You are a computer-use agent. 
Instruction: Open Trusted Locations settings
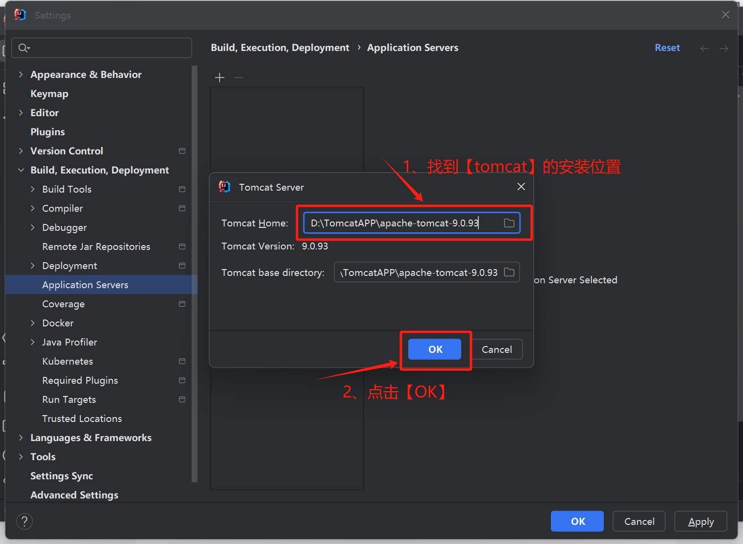tap(82, 419)
